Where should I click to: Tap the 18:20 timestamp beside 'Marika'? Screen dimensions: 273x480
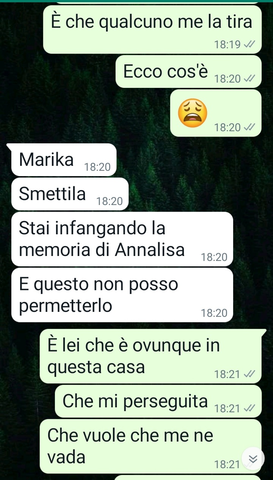[x=97, y=167]
